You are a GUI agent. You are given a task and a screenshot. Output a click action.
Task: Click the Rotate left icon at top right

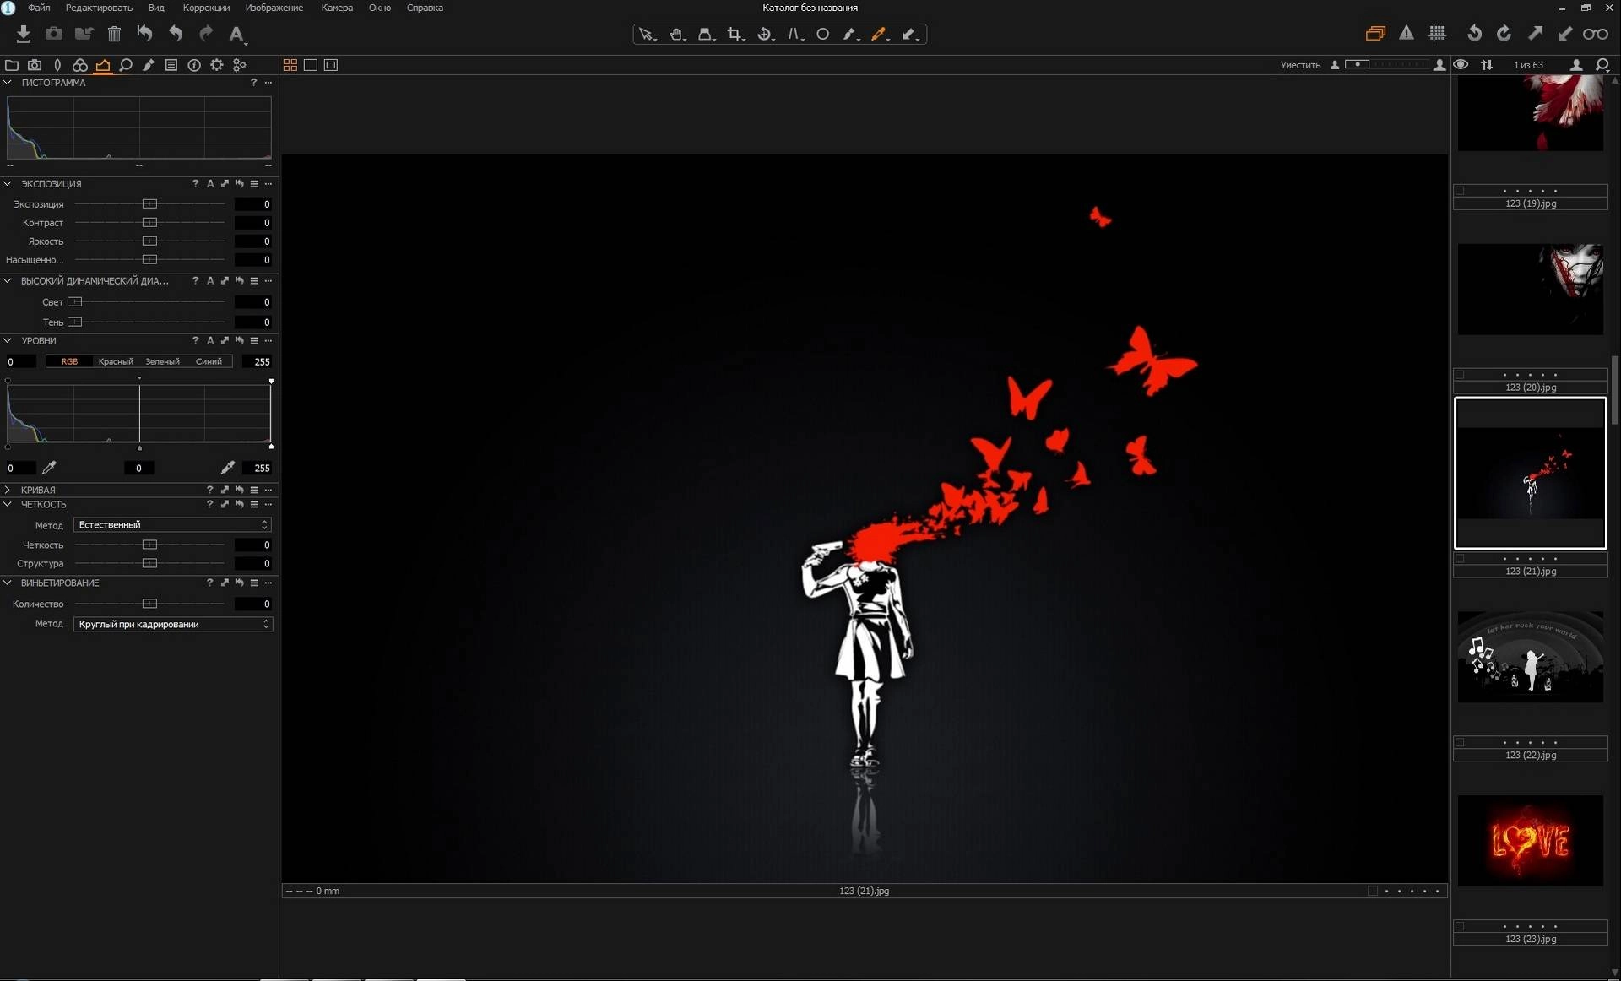[1474, 34]
